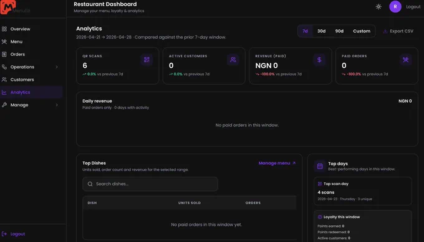Focus the Search dishes field
The image size is (424, 242).
click(150, 184)
